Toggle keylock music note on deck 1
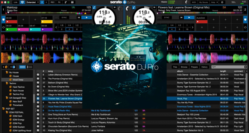The width and height of the screenshot is (249, 133). click(94, 7)
